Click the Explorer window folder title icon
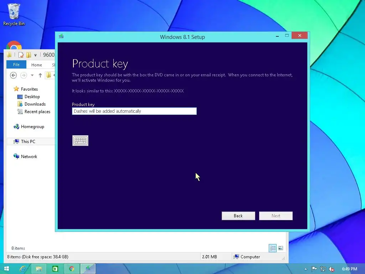The width and height of the screenshot is (365, 274). coord(9,55)
